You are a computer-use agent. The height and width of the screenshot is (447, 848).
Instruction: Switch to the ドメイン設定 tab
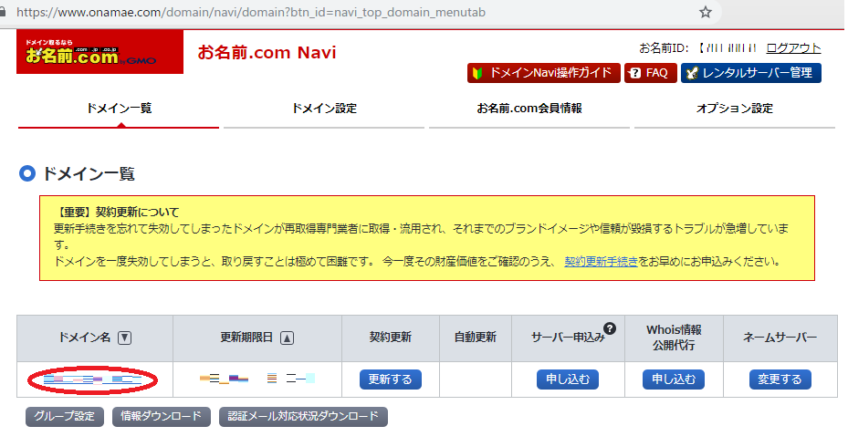324,109
